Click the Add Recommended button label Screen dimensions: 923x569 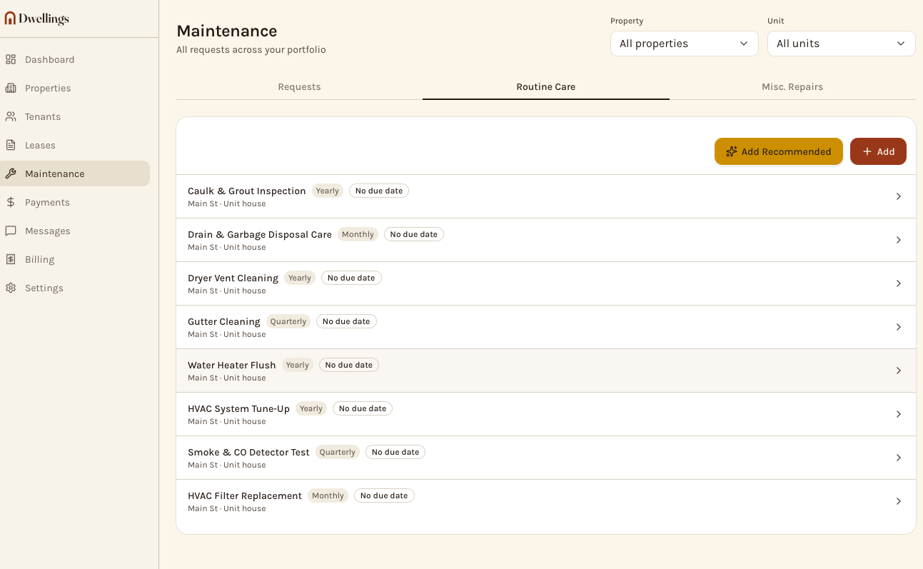(x=786, y=151)
